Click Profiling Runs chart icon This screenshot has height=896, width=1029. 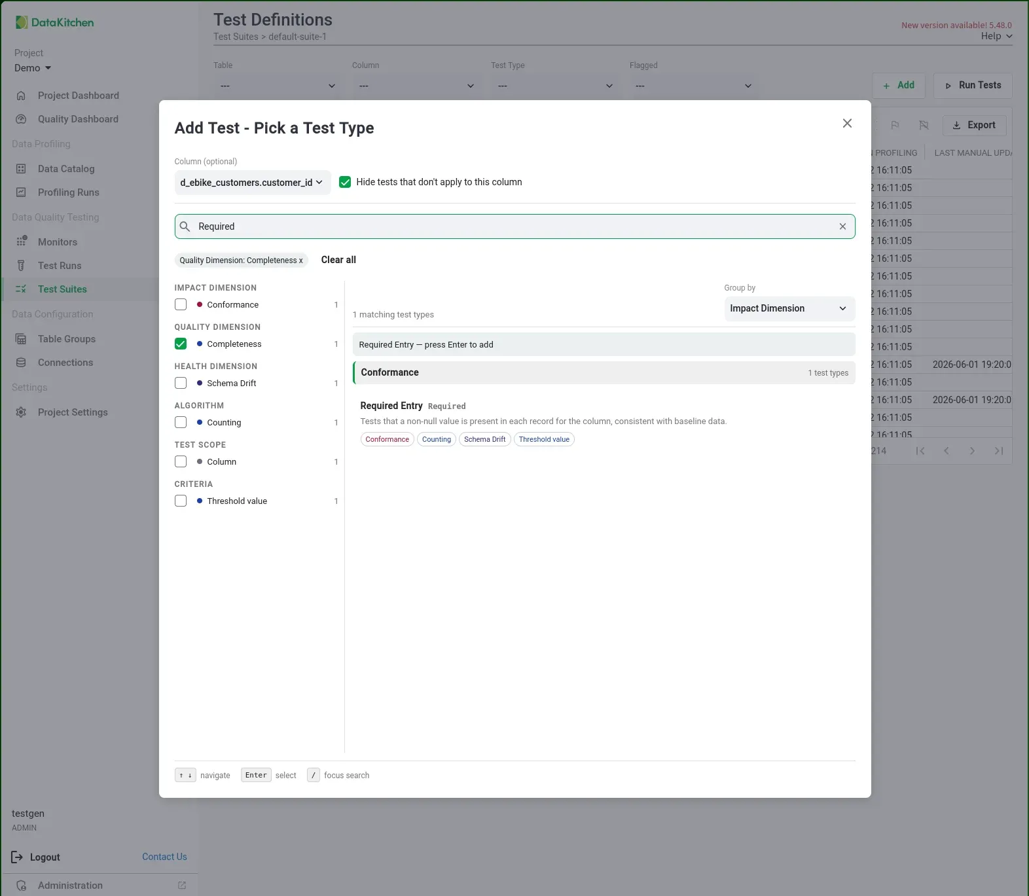click(21, 192)
